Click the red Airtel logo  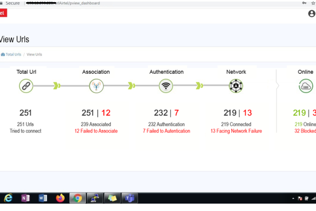3,14
